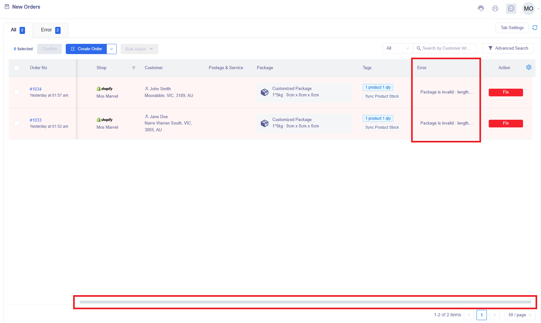Select the checkbox for order #1034

[17, 92]
